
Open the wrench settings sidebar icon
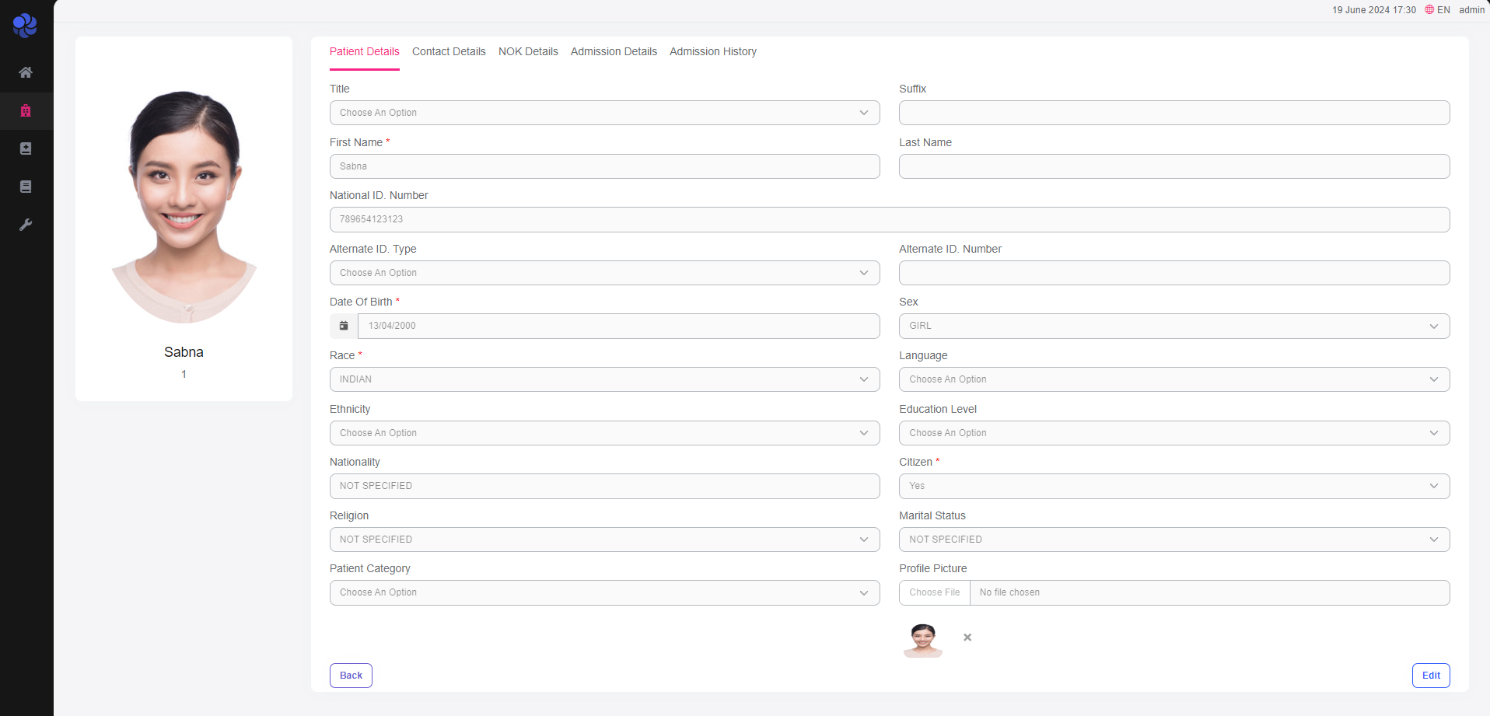[26, 225]
